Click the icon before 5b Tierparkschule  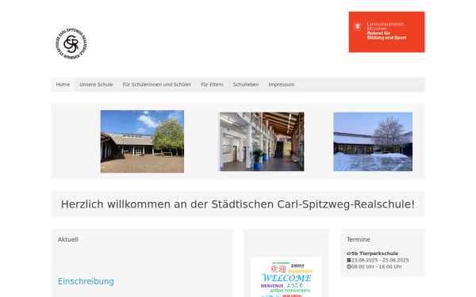pos(349,253)
